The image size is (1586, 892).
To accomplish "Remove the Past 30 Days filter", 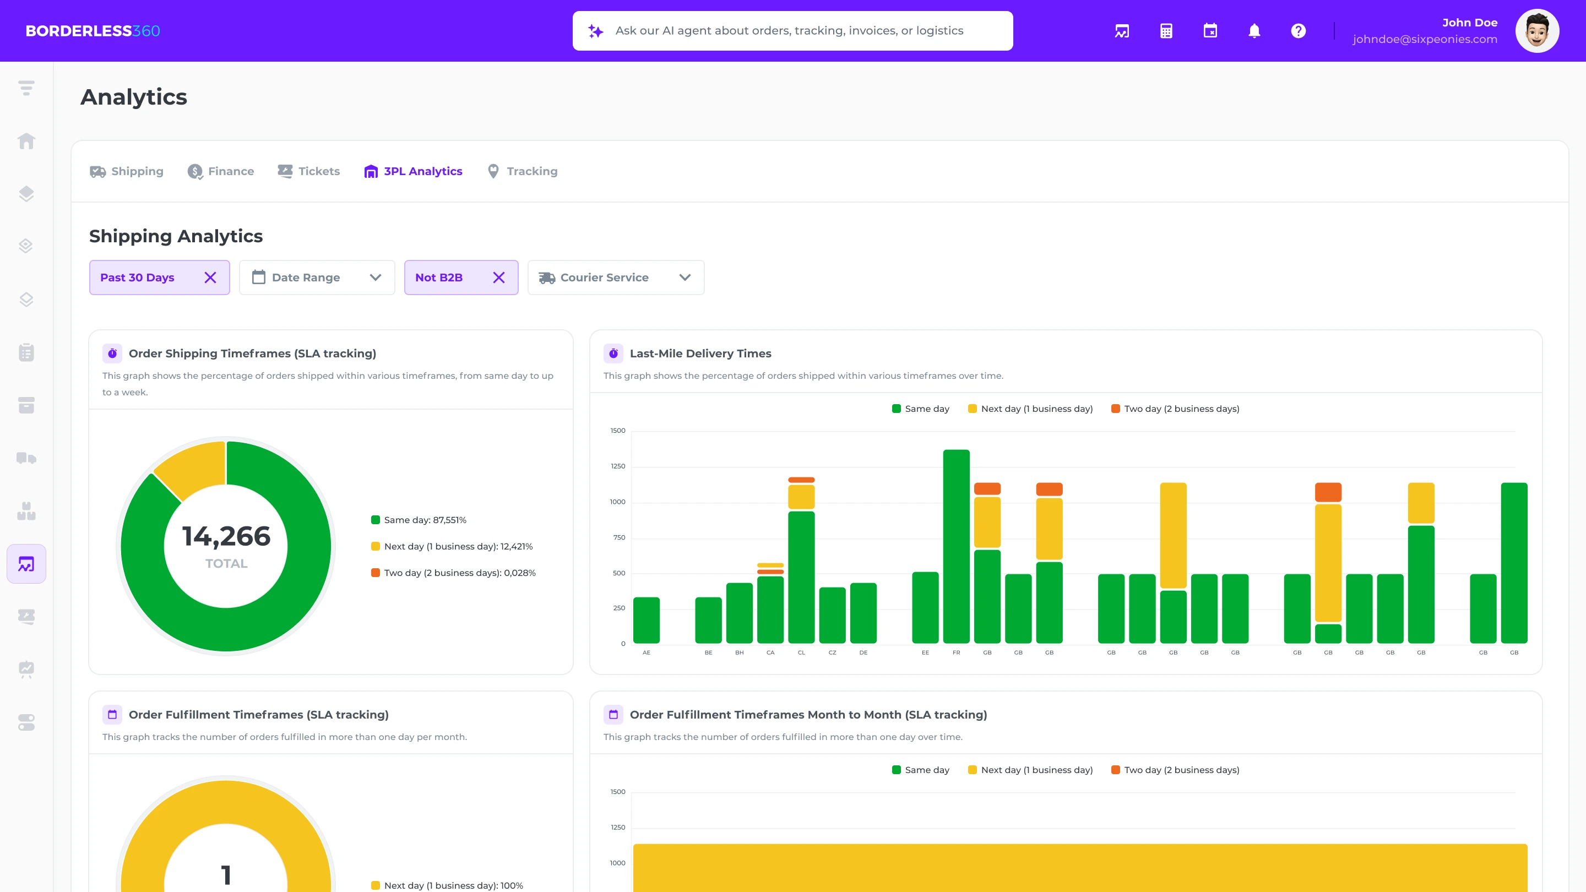I will (x=210, y=278).
